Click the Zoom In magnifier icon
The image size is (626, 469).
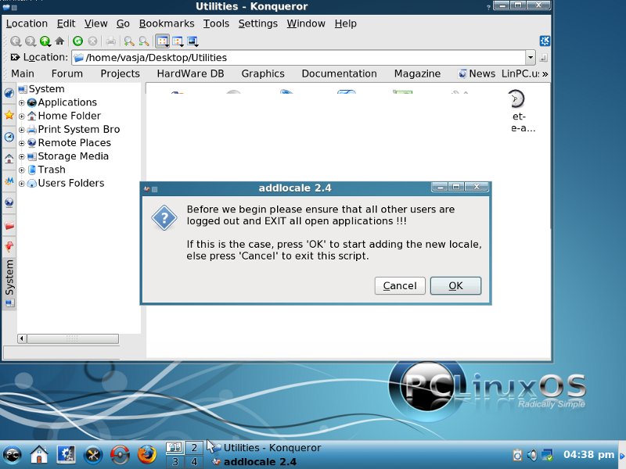[128, 41]
